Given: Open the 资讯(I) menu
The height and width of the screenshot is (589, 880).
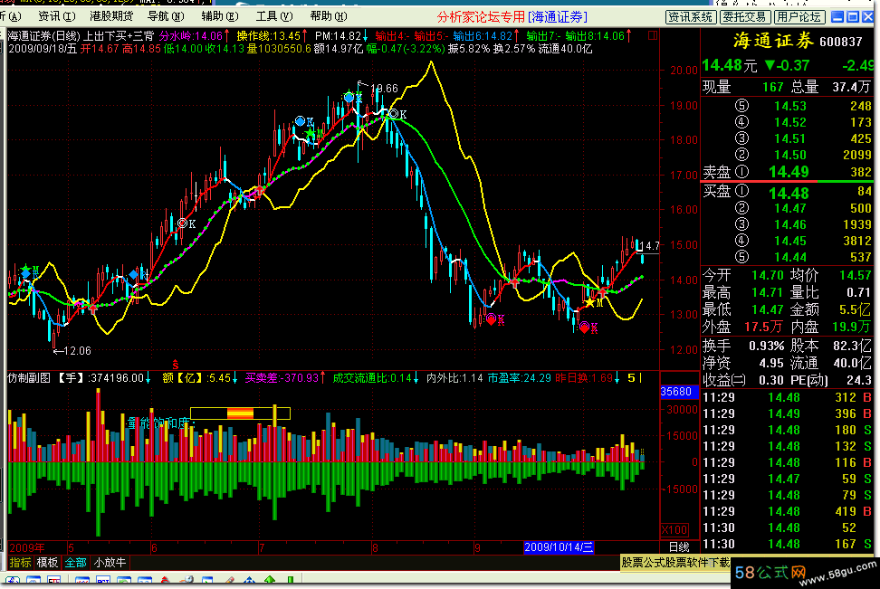Looking at the screenshot, I should tap(56, 16).
